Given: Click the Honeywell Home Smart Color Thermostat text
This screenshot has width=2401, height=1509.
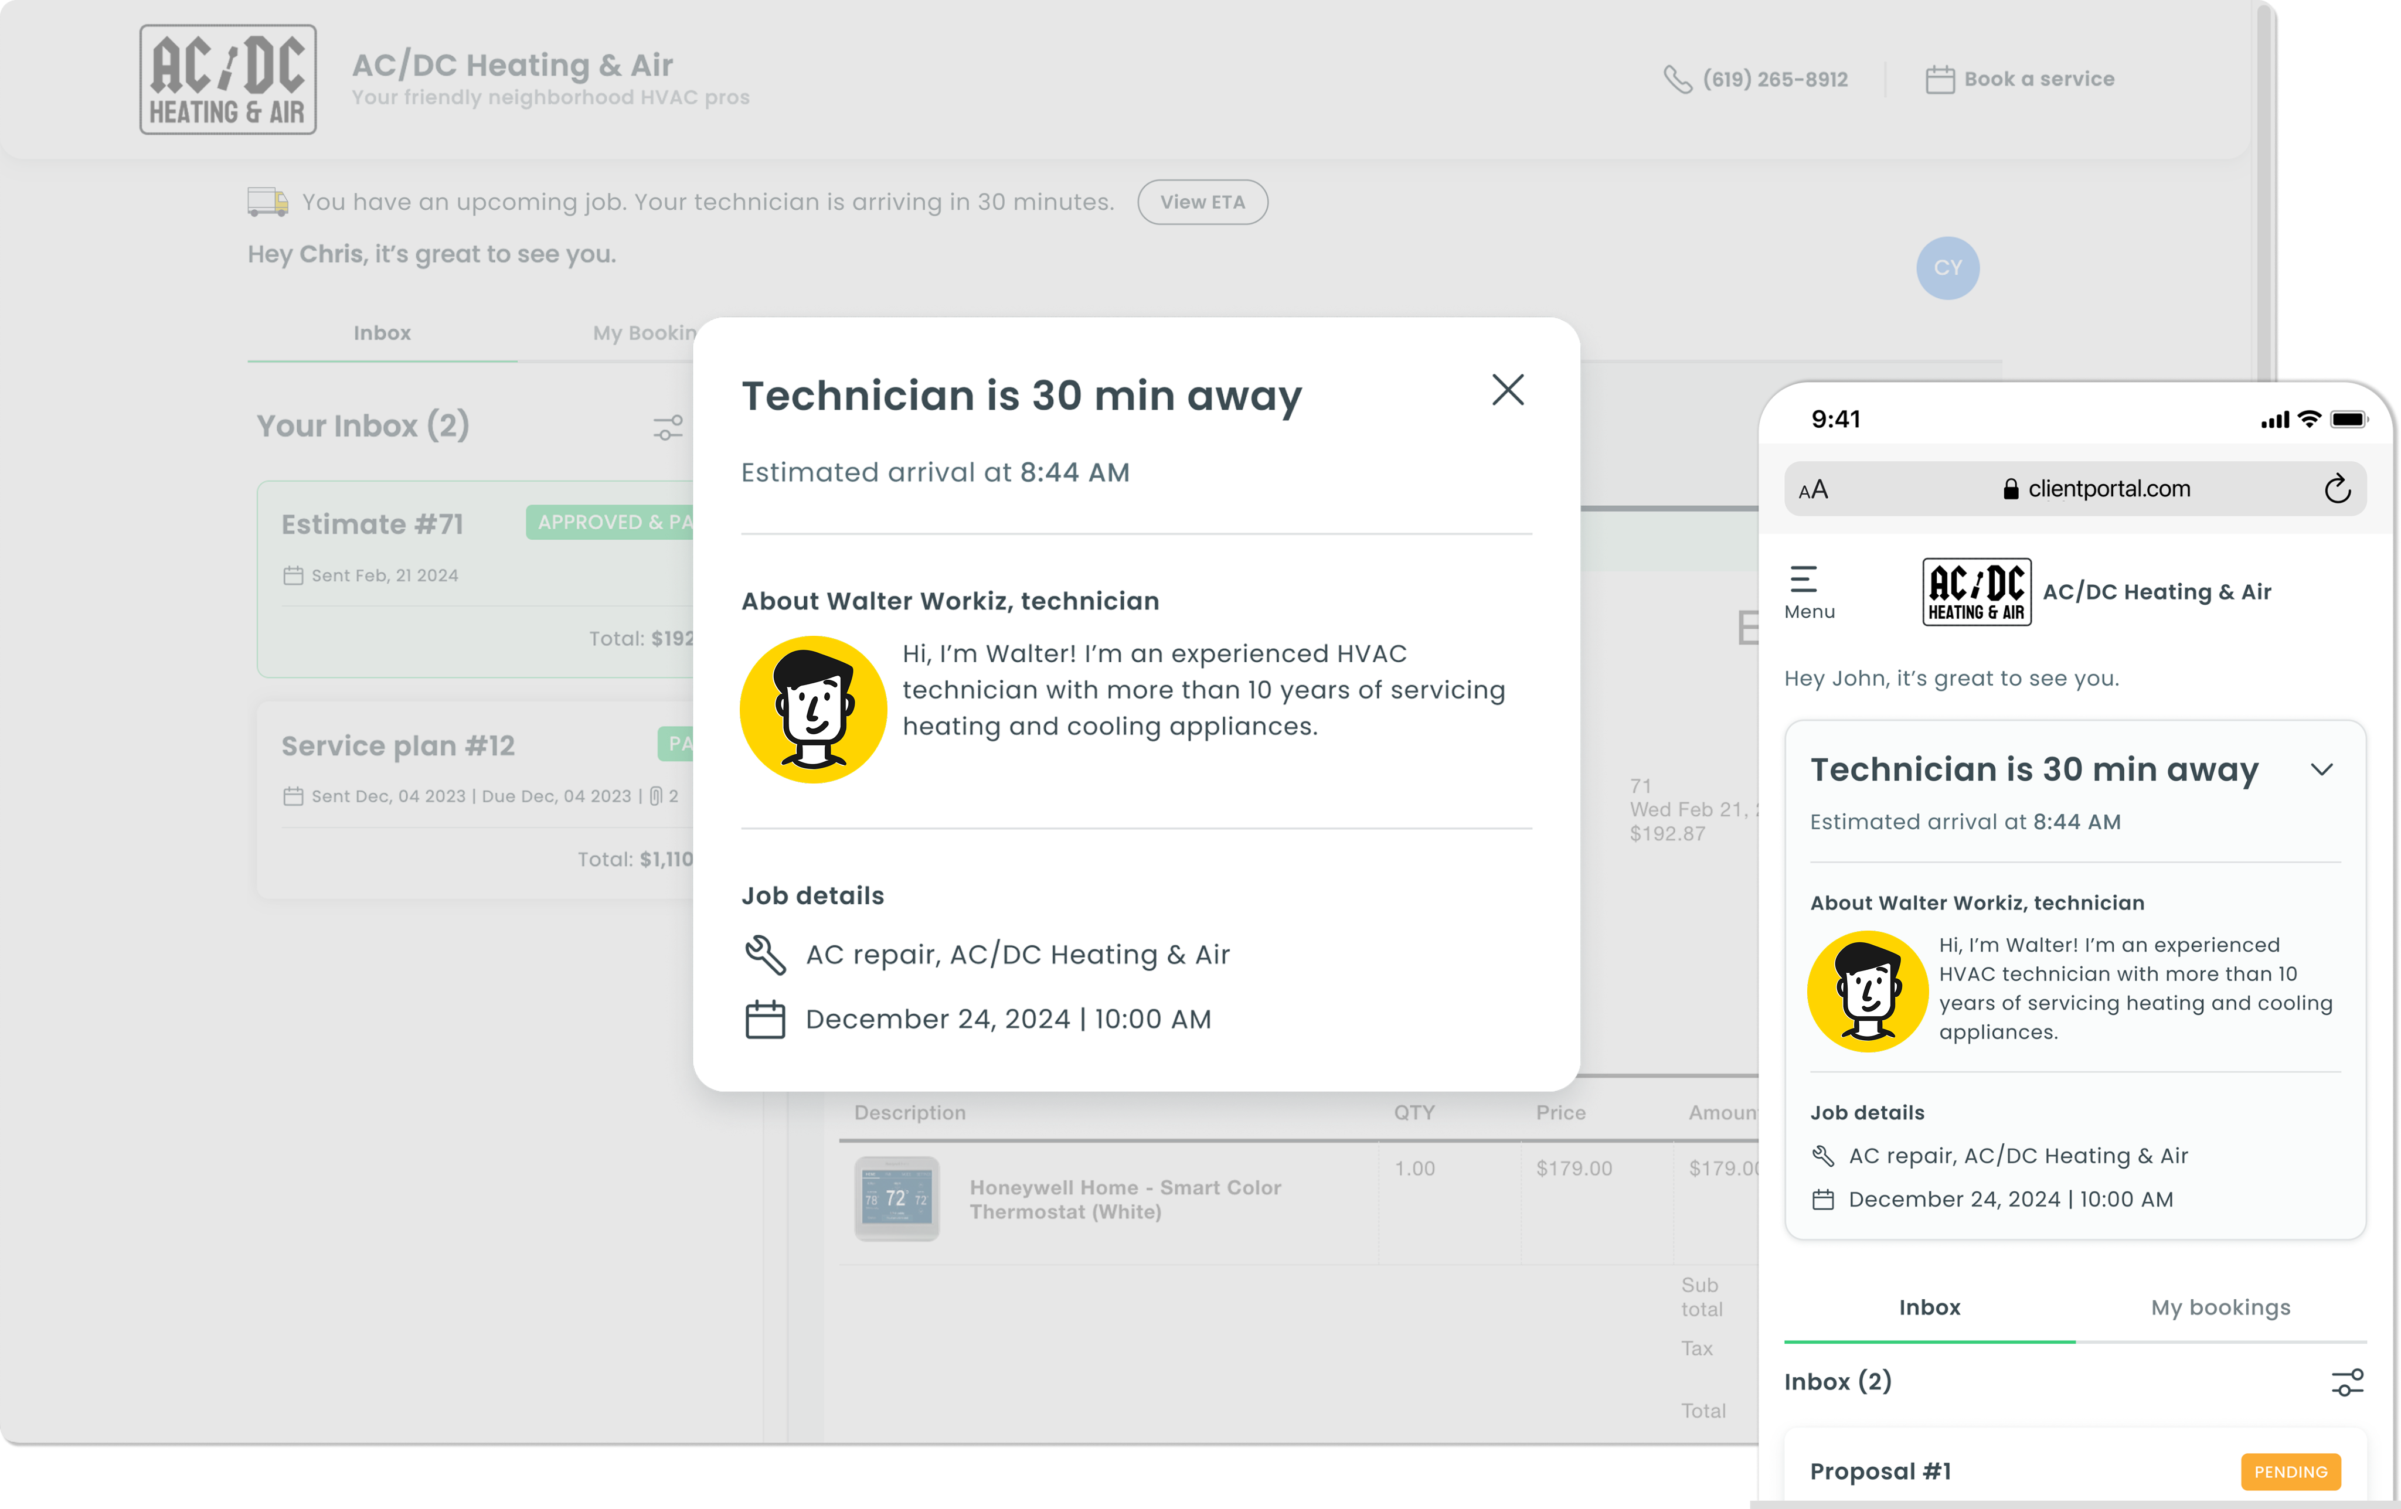Looking at the screenshot, I should [1125, 1199].
